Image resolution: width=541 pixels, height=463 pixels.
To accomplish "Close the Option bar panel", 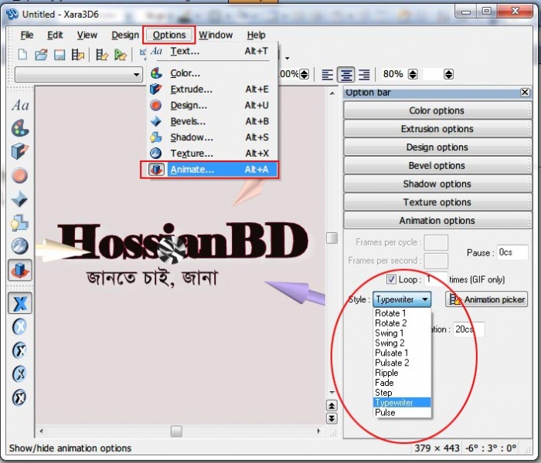I will click(x=525, y=93).
